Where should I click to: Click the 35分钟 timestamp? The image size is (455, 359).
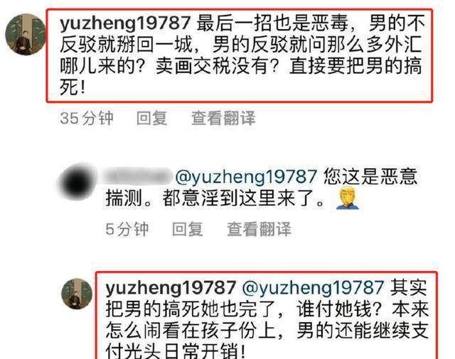(87, 118)
